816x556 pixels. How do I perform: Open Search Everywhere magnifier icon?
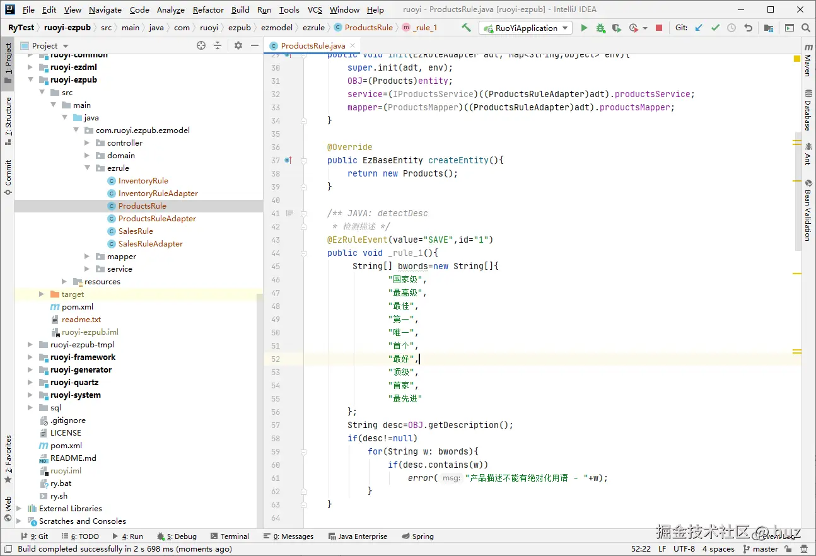click(x=806, y=28)
